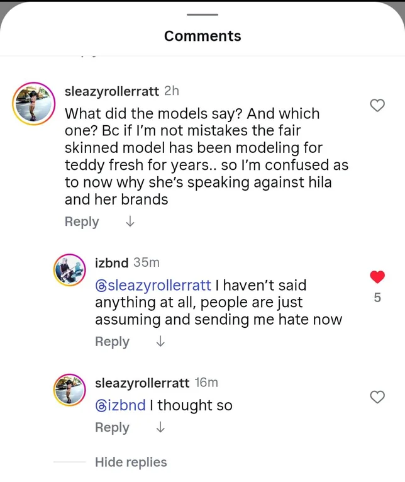Tap down arrow under the 2h comment
405x482 pixels.
130,221
